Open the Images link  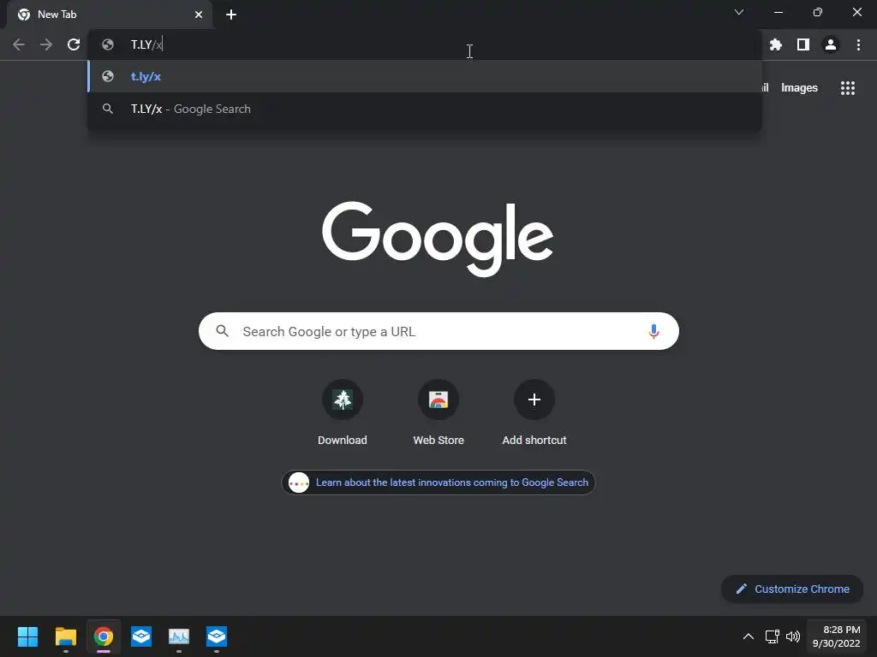[799, 88]
